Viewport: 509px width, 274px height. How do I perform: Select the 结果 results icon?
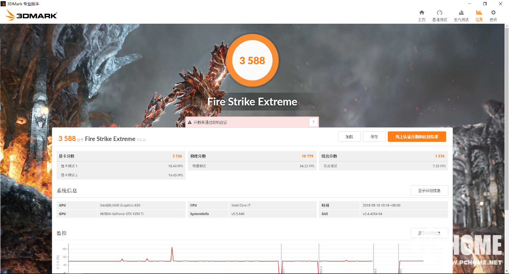click(x=479, y=16)
